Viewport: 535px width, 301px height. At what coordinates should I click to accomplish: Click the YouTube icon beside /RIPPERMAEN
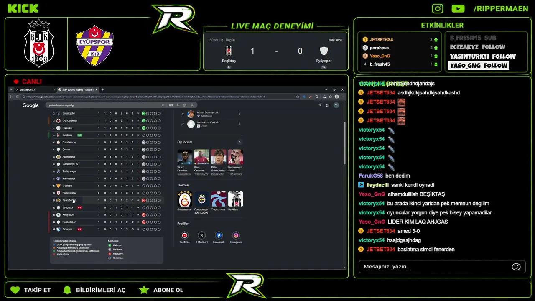click(x=458, y=8)
